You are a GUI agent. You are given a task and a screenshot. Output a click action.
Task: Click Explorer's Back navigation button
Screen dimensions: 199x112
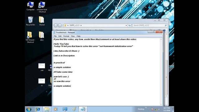56,26
